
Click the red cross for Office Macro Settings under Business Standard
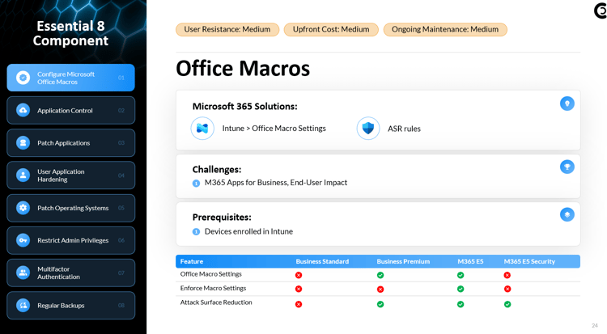point(299,275)
